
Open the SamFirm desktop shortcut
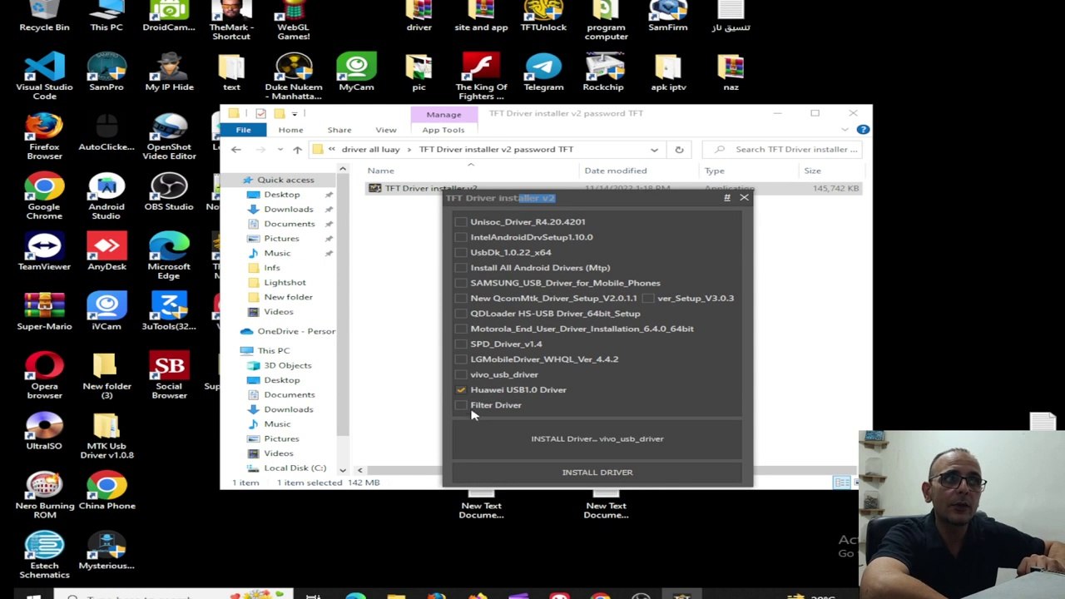[x=667, y=17]
